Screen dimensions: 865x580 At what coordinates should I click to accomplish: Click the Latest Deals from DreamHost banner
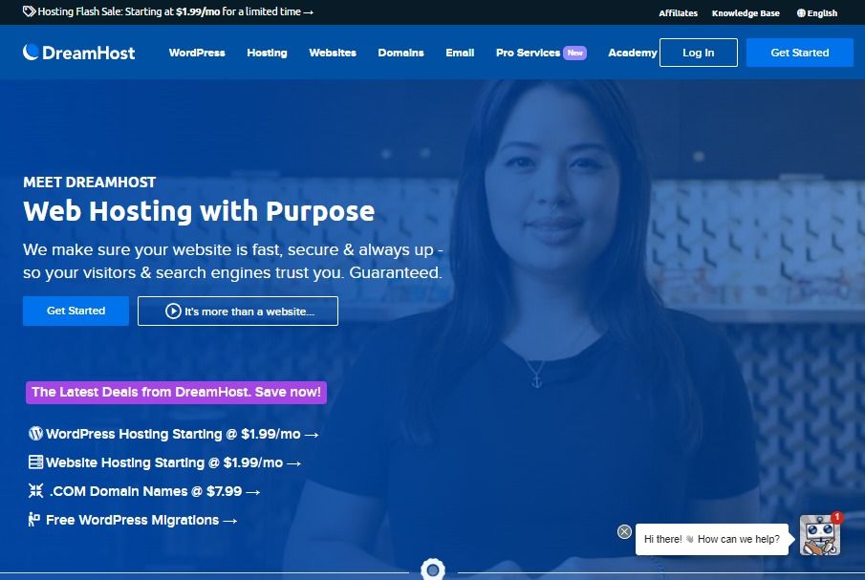pyautogui.click(x=176, y=393)
